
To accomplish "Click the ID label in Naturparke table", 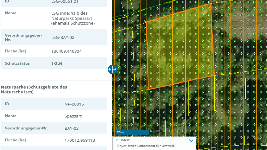I will coord(7,104).
